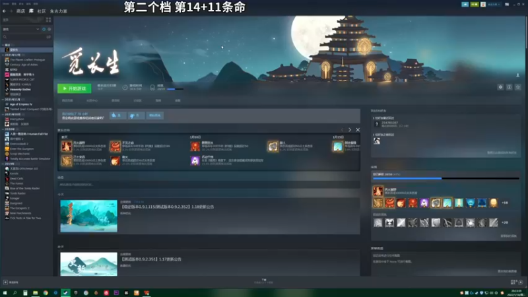
Task: Open 社区中心 tab below play button
Action: [x=92, y=101]
